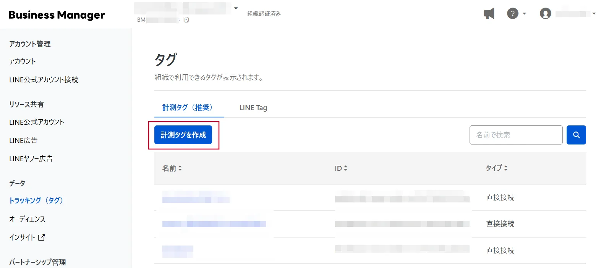The height and width of the screenshot is (268, 601).
Task: Open the first tag name in the table
Action: [196, 197]
